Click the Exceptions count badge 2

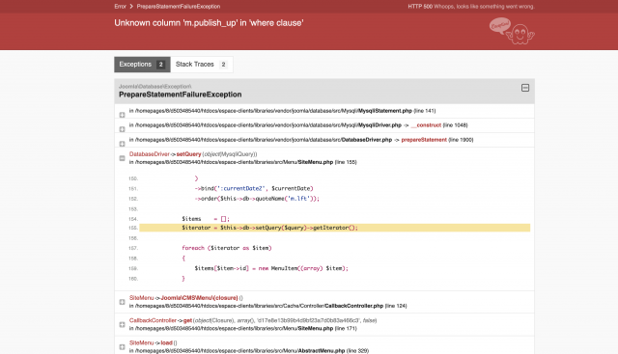(x=160, y=65)
